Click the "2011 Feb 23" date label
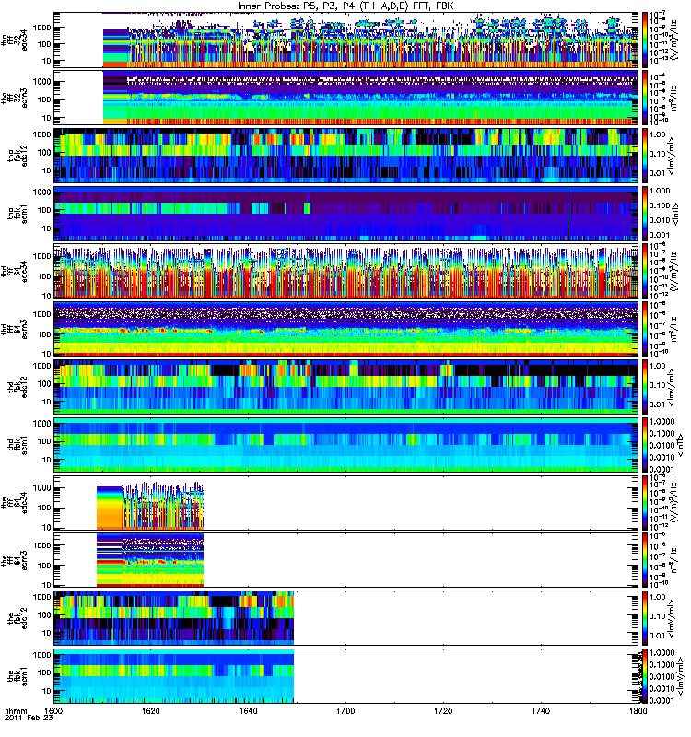The height and width of the screenshot is (737, 691). [x=29, y=718]
